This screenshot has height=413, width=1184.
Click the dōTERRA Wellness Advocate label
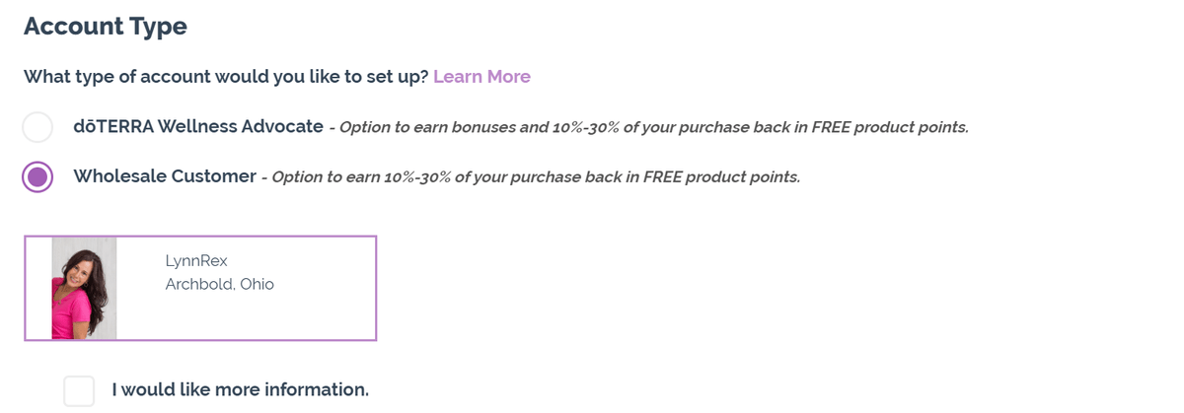point(198,126)
